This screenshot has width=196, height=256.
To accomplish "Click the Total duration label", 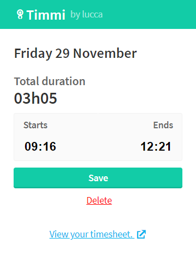I will (x=50, y=81).
